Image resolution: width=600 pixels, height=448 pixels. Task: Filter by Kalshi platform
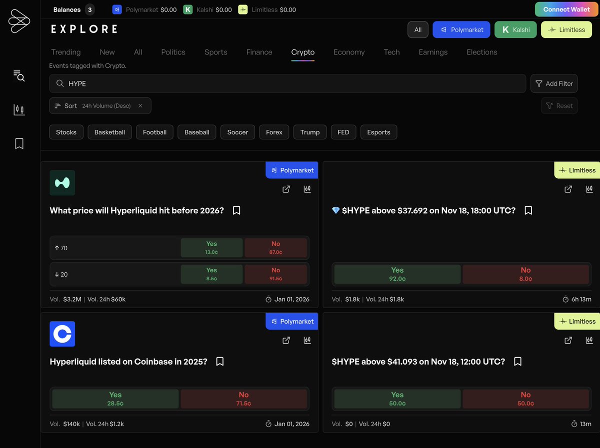tap(515, 29)
